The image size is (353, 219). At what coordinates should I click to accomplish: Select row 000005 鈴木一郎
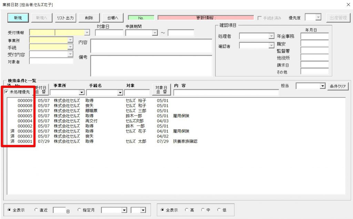176,116
